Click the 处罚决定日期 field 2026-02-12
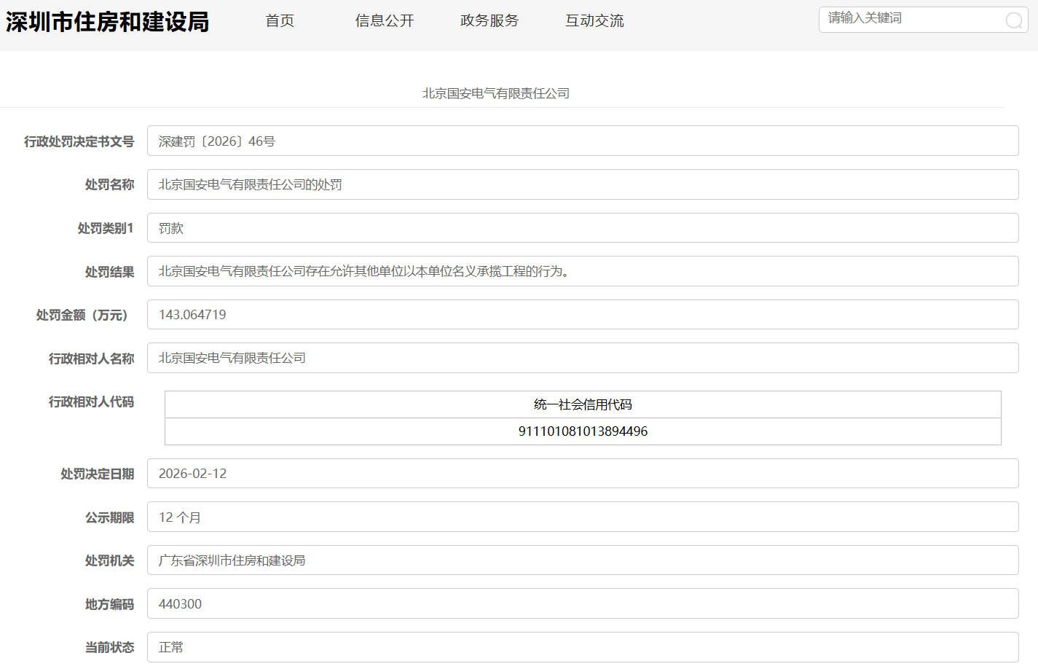The image size is (1038, 669). click(x=582, y=474)
